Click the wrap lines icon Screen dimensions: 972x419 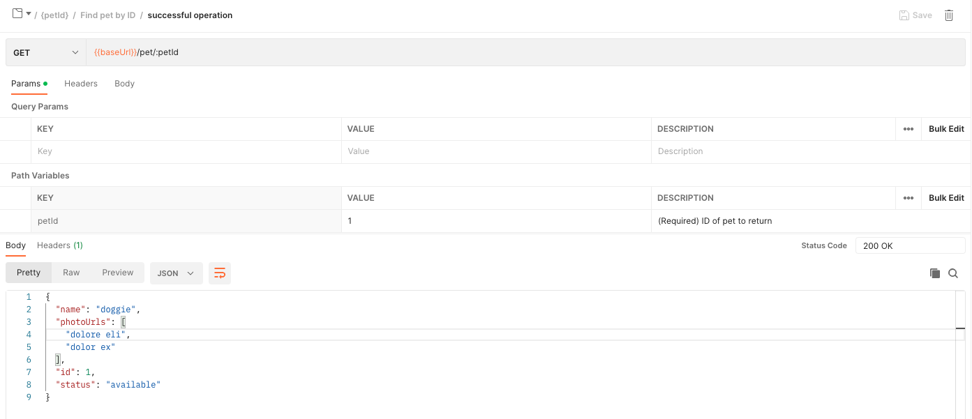point(220,273)
